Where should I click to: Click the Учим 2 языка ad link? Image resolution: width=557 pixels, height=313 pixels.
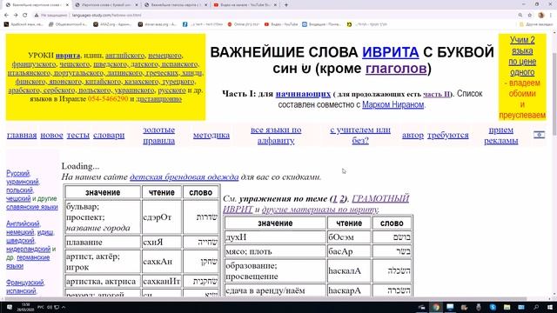click(522, 56)
